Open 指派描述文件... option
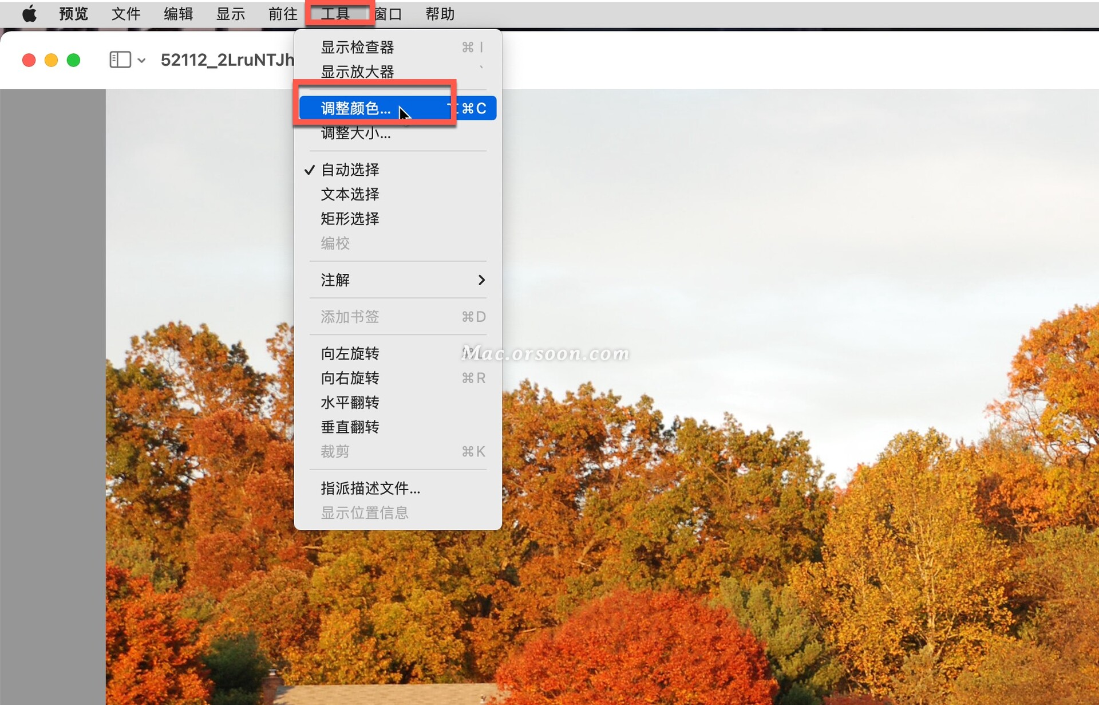 370,489
